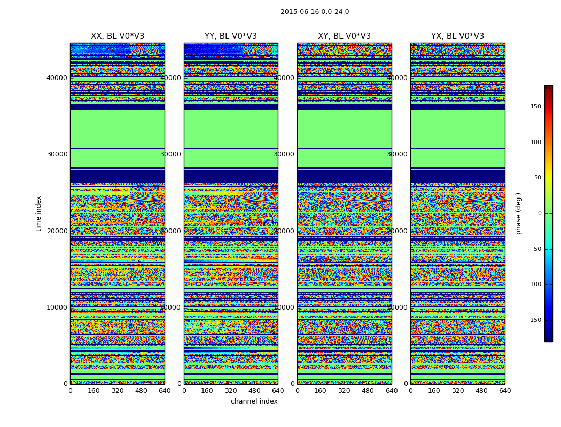Image resolution: width=561 pixels, height=427 pixels.
Task: Select the 'YY, BL V0*V3' subplot title
Action: click(x=231, y=36)
